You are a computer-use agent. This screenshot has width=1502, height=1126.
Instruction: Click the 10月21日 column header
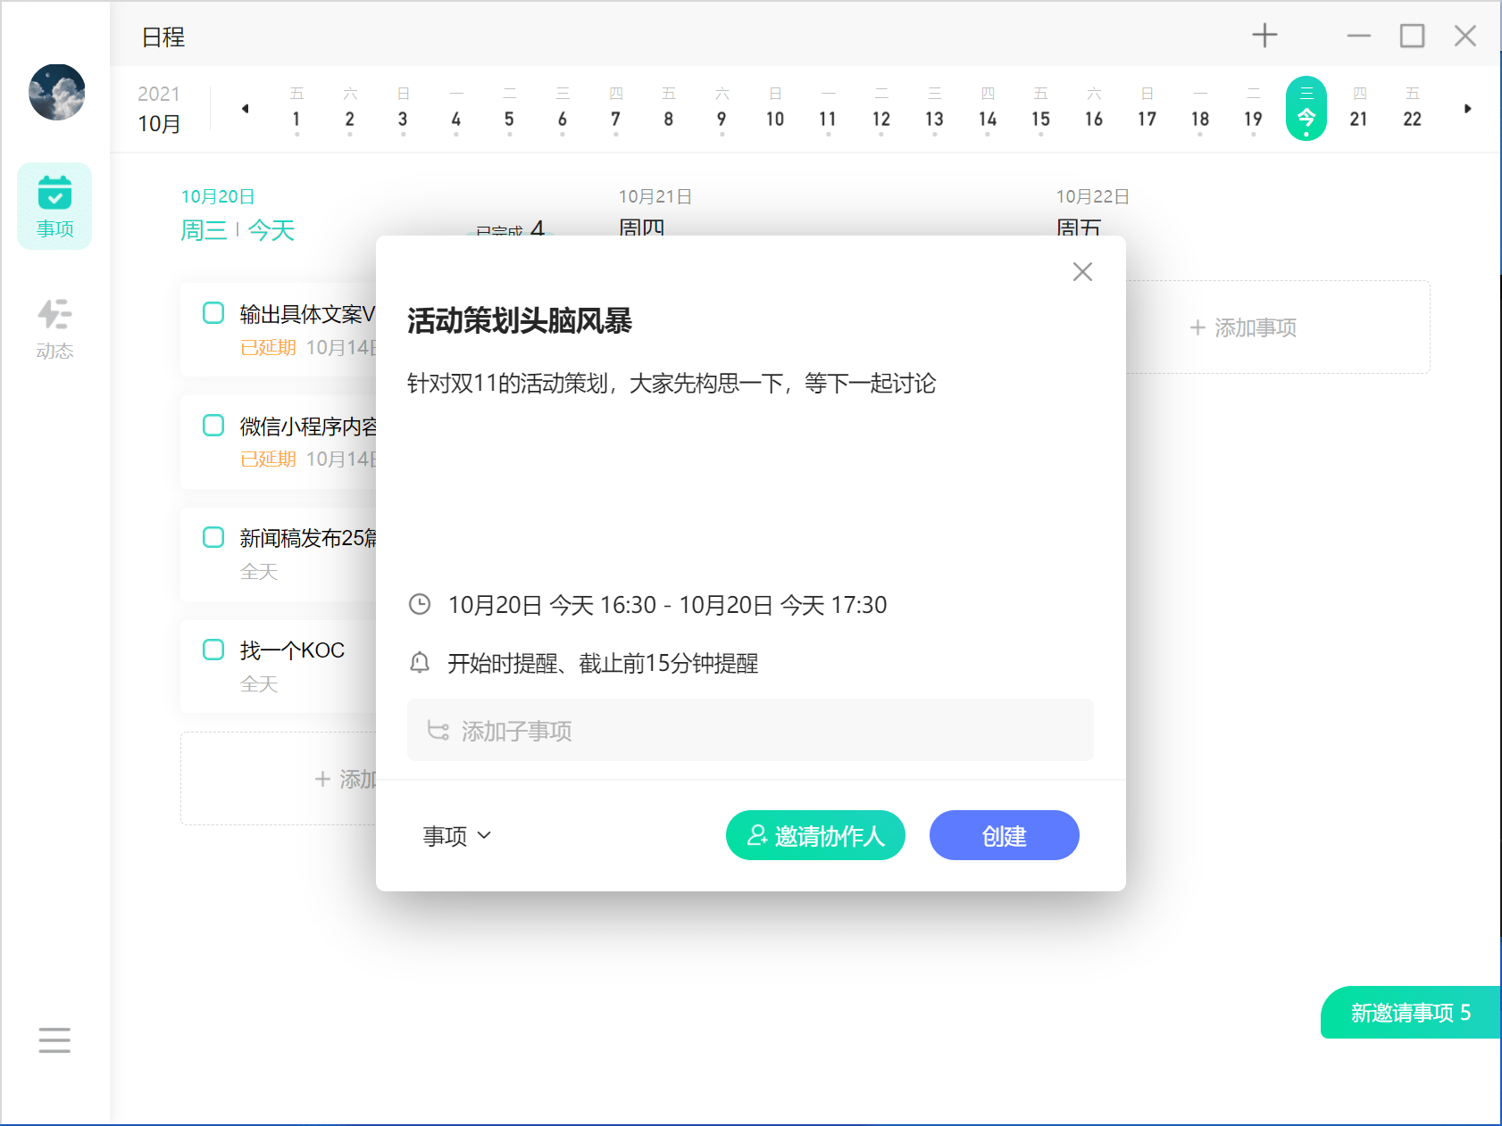655,196
